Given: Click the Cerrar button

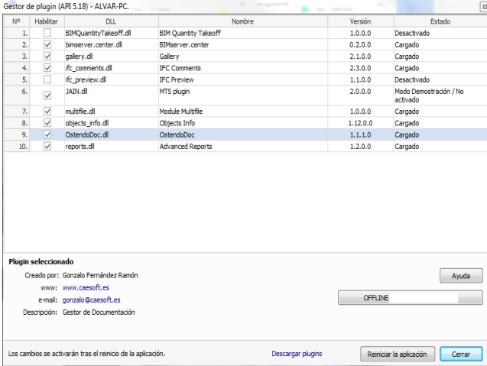Looking at the screenshot, I should point(461,355).
